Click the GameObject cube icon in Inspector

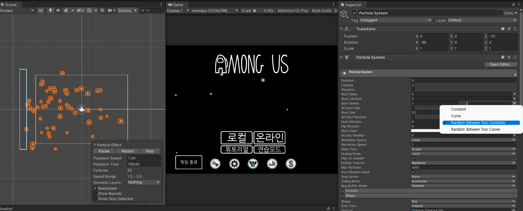[x=344, y=14]
